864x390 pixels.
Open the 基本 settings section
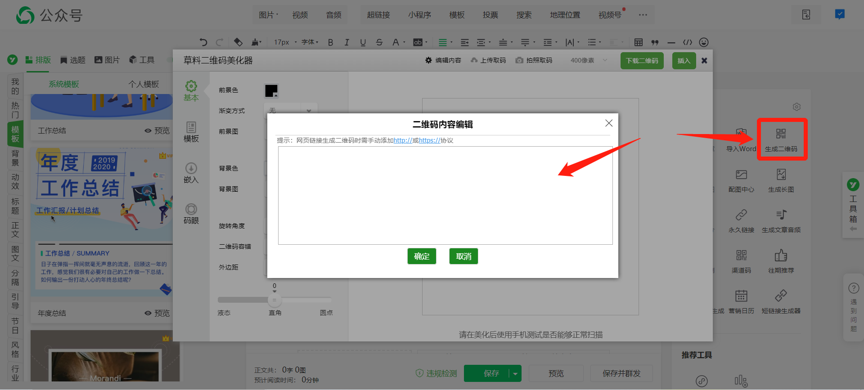(x=191, y=91)
